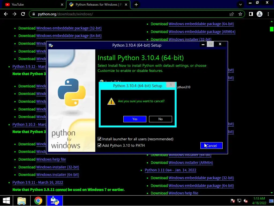This screenshot has height=206, width=274.
Task: Open File Explorer from the taskbar
Action: 22,201
